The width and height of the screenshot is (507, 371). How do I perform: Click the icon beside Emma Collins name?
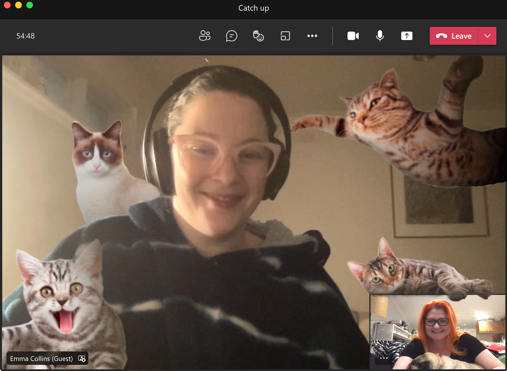[x=82, y=359]
